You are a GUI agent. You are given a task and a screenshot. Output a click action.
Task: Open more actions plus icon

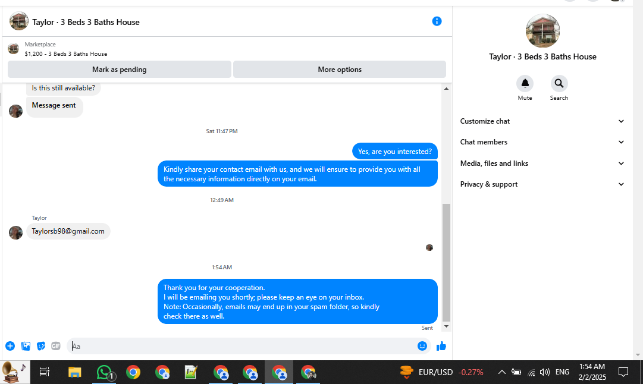point(10,346)
